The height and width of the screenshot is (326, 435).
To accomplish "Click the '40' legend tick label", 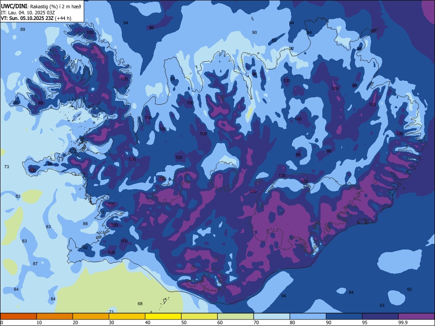I will tap(147, 323).
